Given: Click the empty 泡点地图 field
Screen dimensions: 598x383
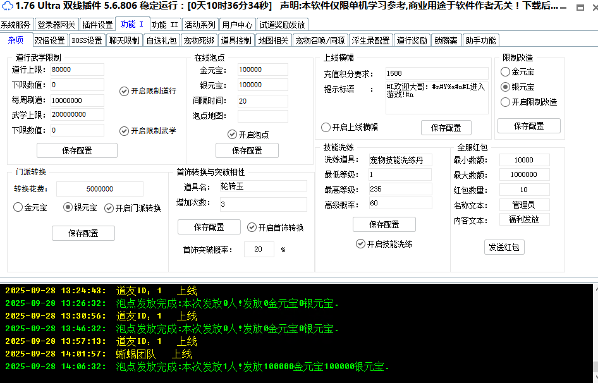Looking at the screenshot, I should point(262,116).
